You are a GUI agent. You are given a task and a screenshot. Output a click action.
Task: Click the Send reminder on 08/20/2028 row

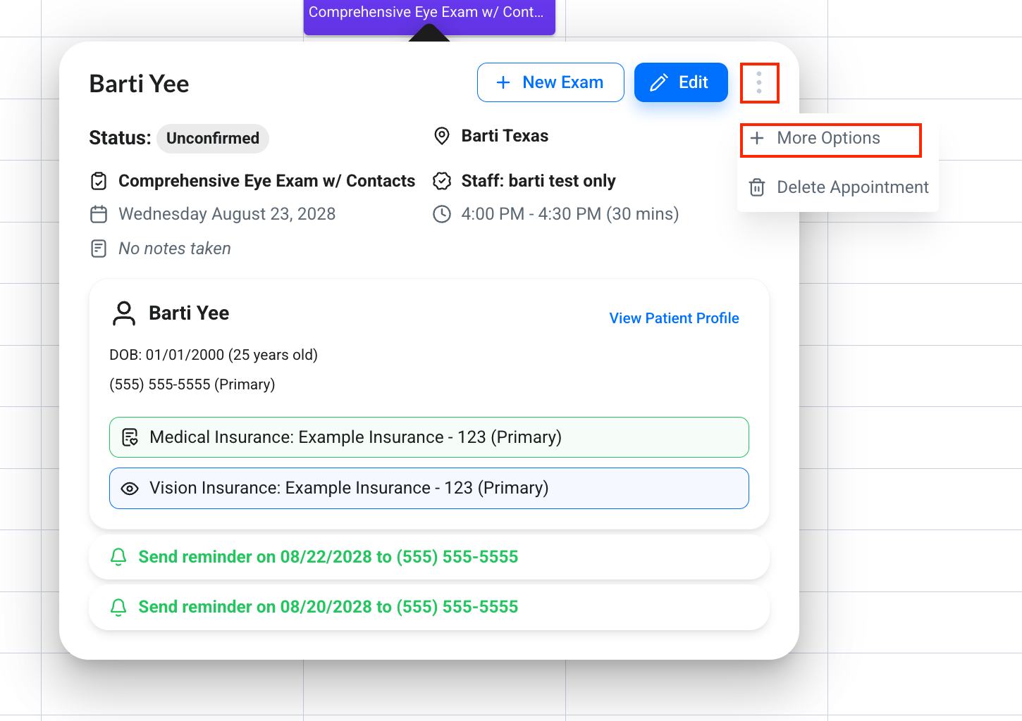point(429,607)
